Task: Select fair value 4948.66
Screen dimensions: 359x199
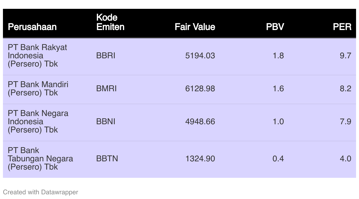Action: pos(200,122)
